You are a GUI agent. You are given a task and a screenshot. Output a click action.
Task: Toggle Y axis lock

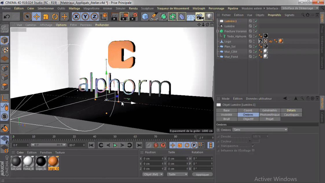pyautogui.click(x=85, y=17)
